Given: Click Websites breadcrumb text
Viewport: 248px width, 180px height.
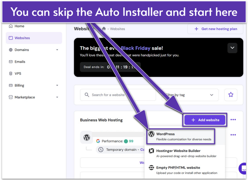Looking at the screenshot, I should pyautogui.click(x=118, y=29).
